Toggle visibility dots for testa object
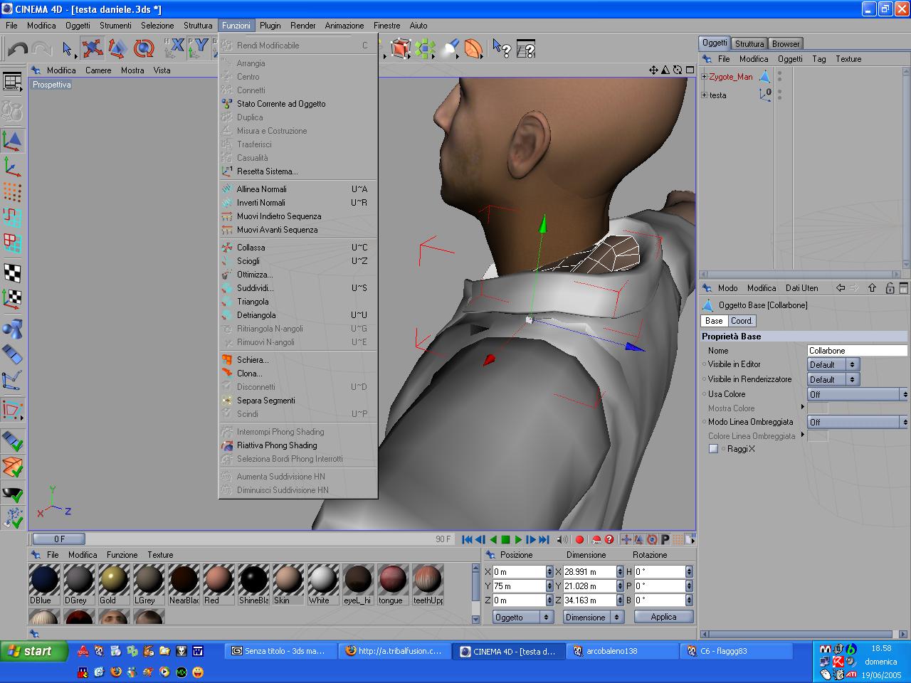This screenshot has height=683, width=911. click(x=779, y=95)
